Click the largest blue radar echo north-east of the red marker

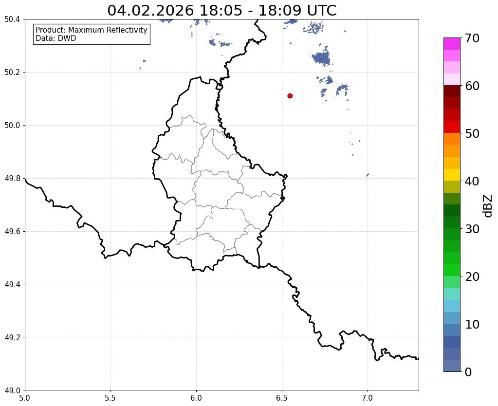[x=321, y=58]
